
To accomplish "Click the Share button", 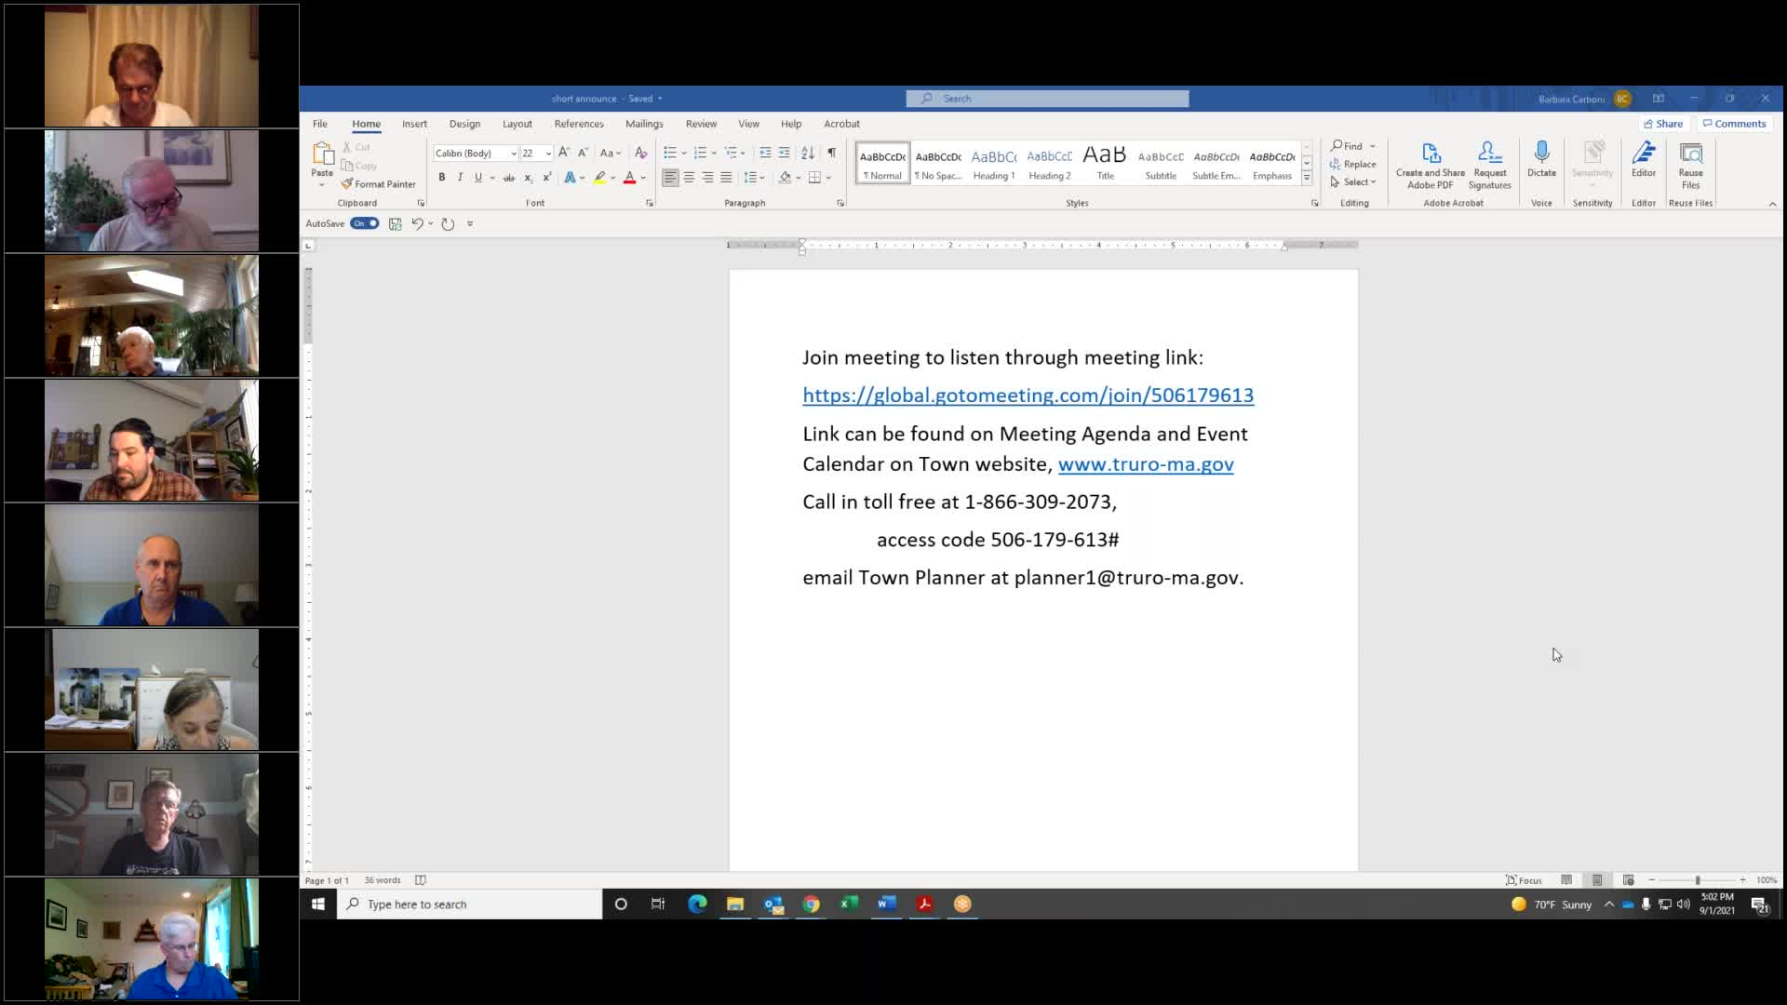I will point(1663,124).
